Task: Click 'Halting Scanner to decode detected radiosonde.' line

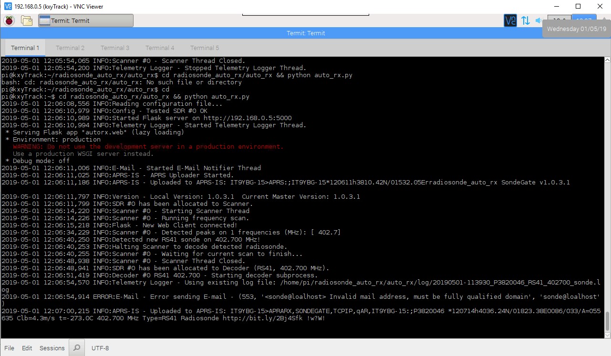Action: [145, 246]
